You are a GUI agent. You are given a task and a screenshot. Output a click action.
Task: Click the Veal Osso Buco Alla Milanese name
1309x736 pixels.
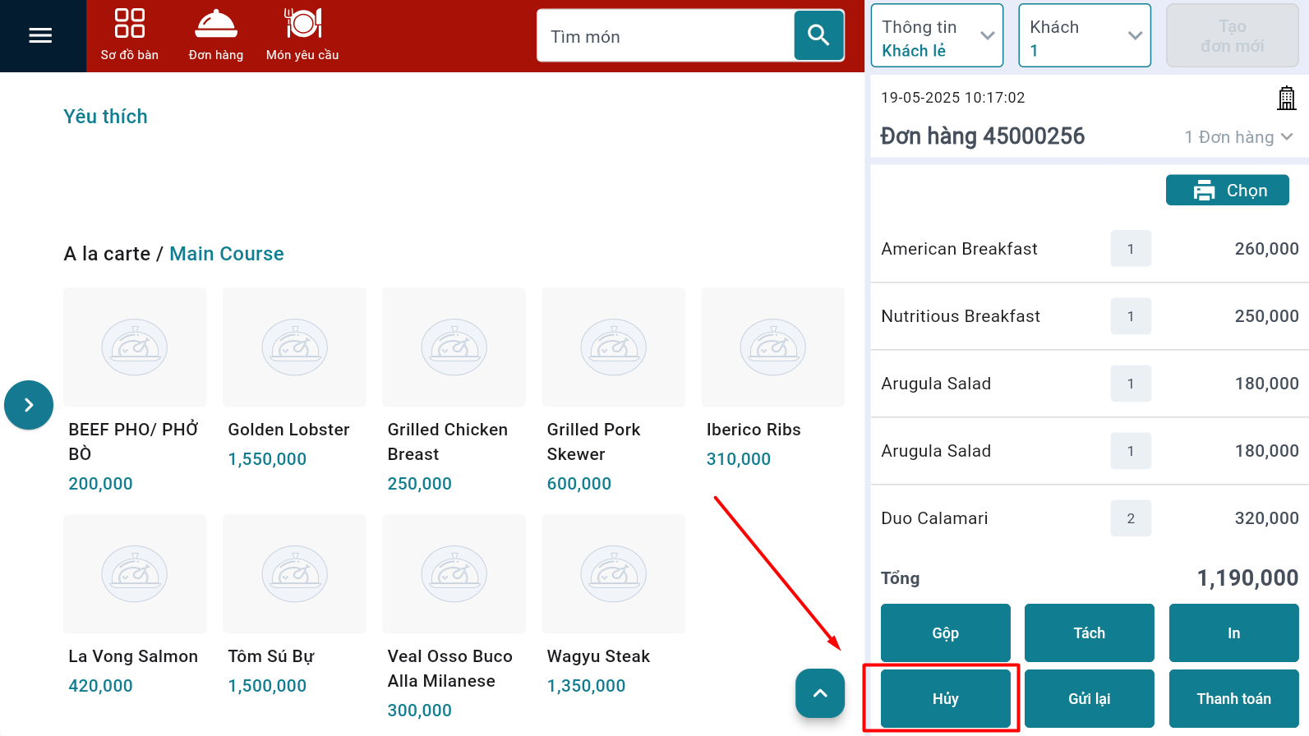pyautogui.click(x=450, y=669)
